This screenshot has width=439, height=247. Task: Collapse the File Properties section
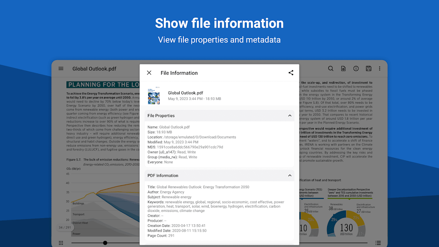pos(289,115)
